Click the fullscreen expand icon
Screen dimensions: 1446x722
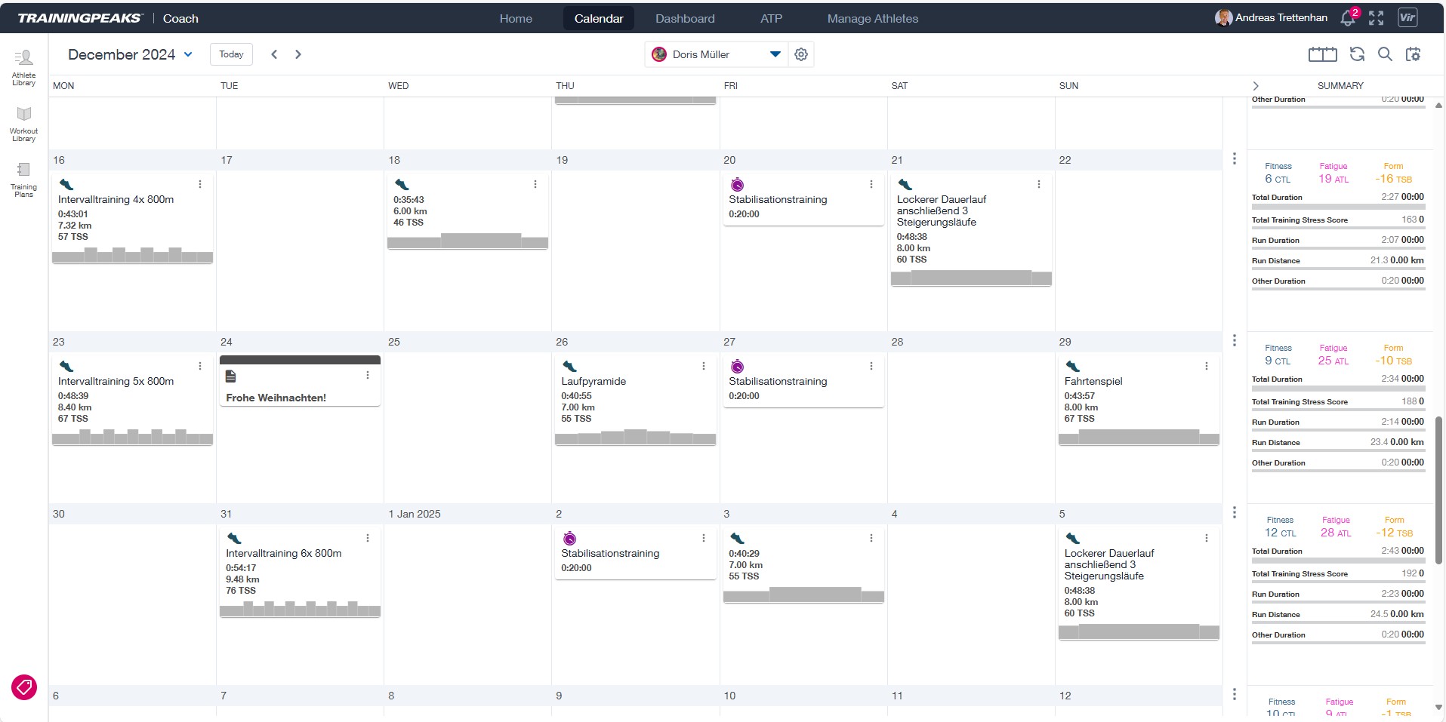(x=1377, y=18)
